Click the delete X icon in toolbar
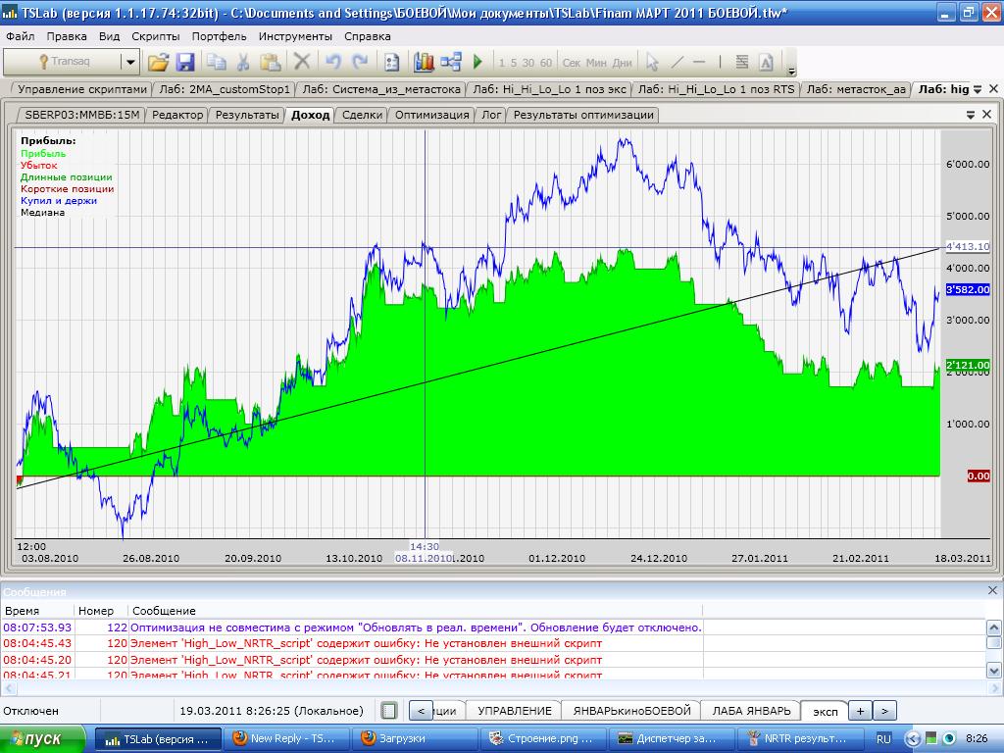The height and width of the screenshot is (753, 1004). point(302,63)
